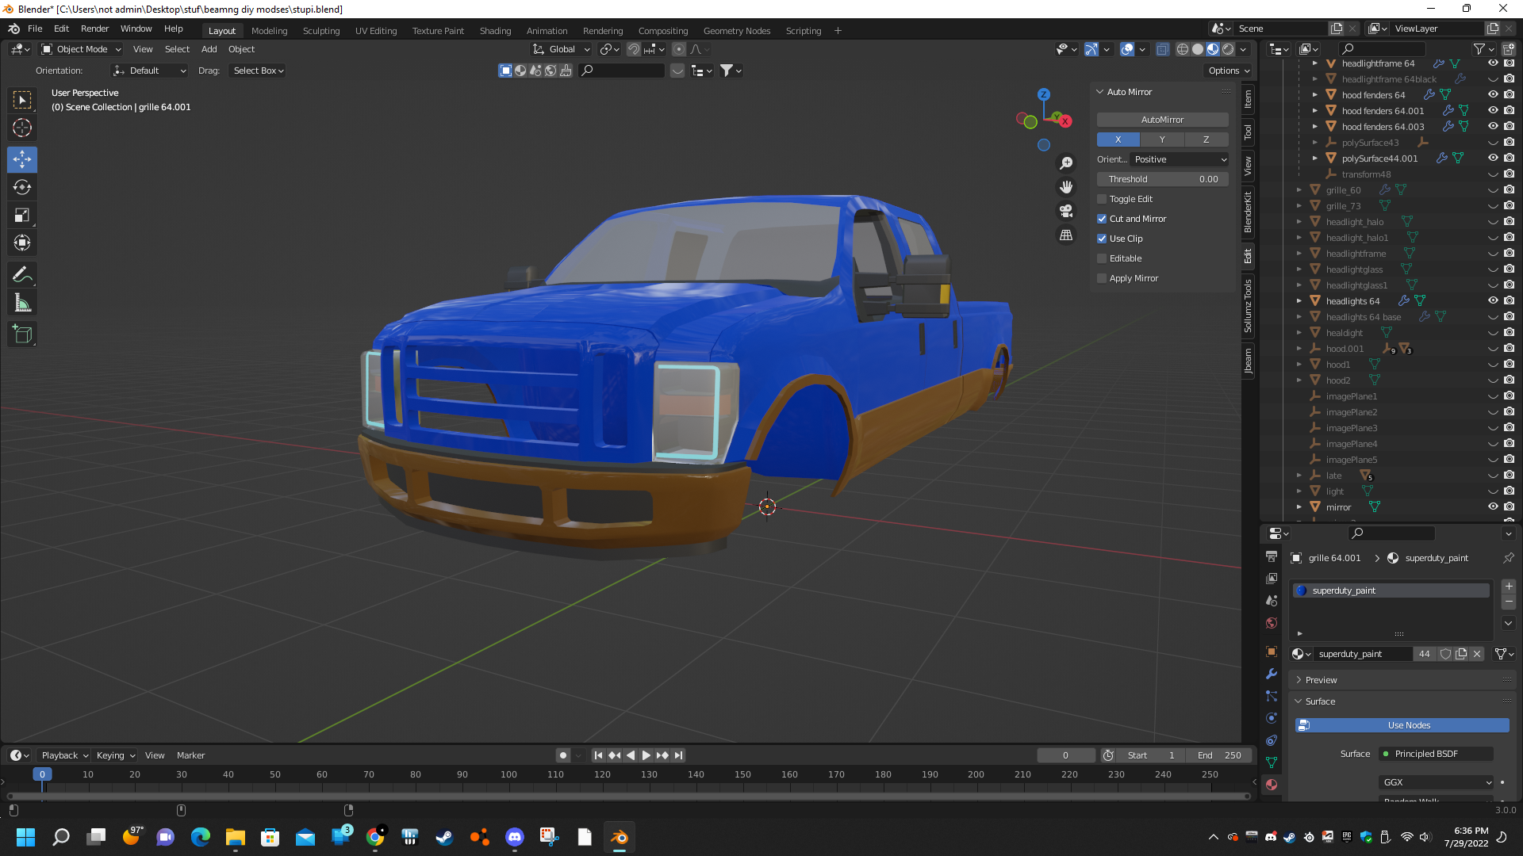Viewport: 1523px width, 856px height.
Task: Open the Object Data properties tab icon
Action: [x=1272, y=762]
